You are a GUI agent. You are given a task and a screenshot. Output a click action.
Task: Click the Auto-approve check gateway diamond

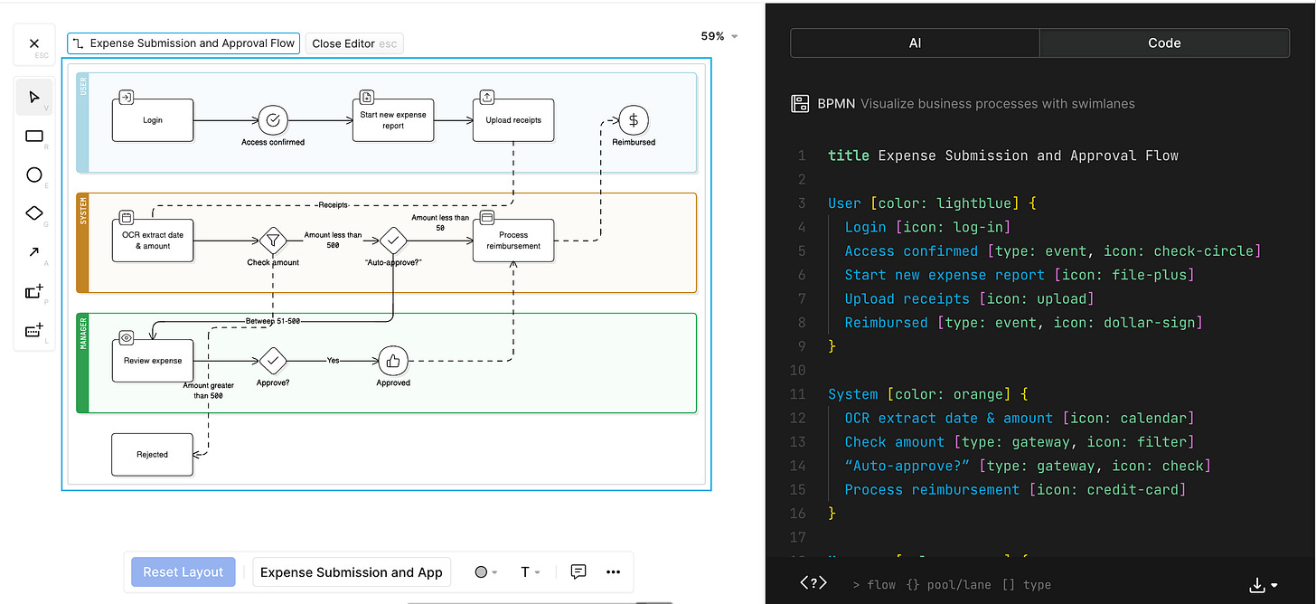(393, 241)
